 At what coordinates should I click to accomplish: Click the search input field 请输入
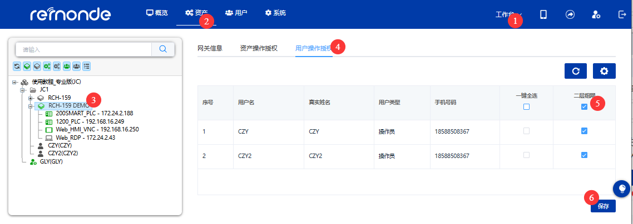pyautogui.click(x=83, y=49)
